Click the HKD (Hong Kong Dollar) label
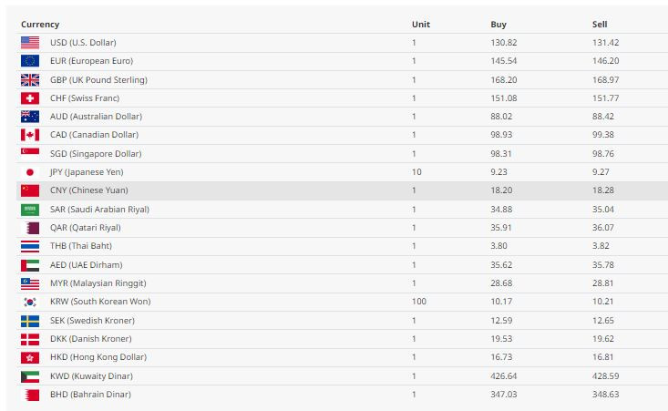This screenshot has height=411, width=668. click(98, 357)
